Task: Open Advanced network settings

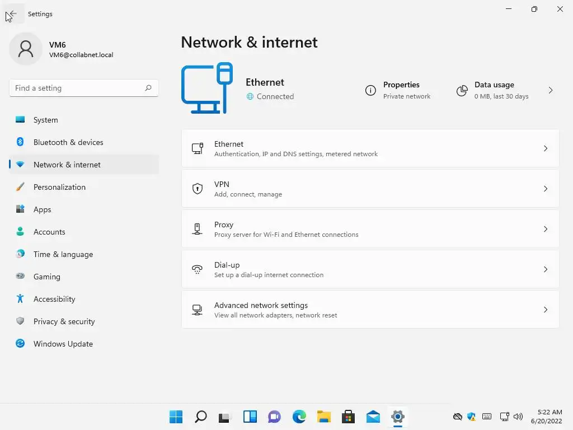Action: pyautogui.click(x=370, y=310)
